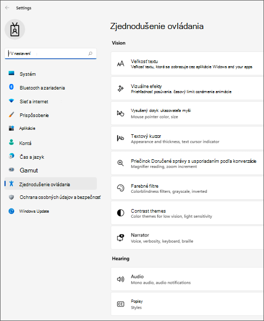
Task: Open Contrast themes settings
Action: pyautogui.click(x=187, y=213)
